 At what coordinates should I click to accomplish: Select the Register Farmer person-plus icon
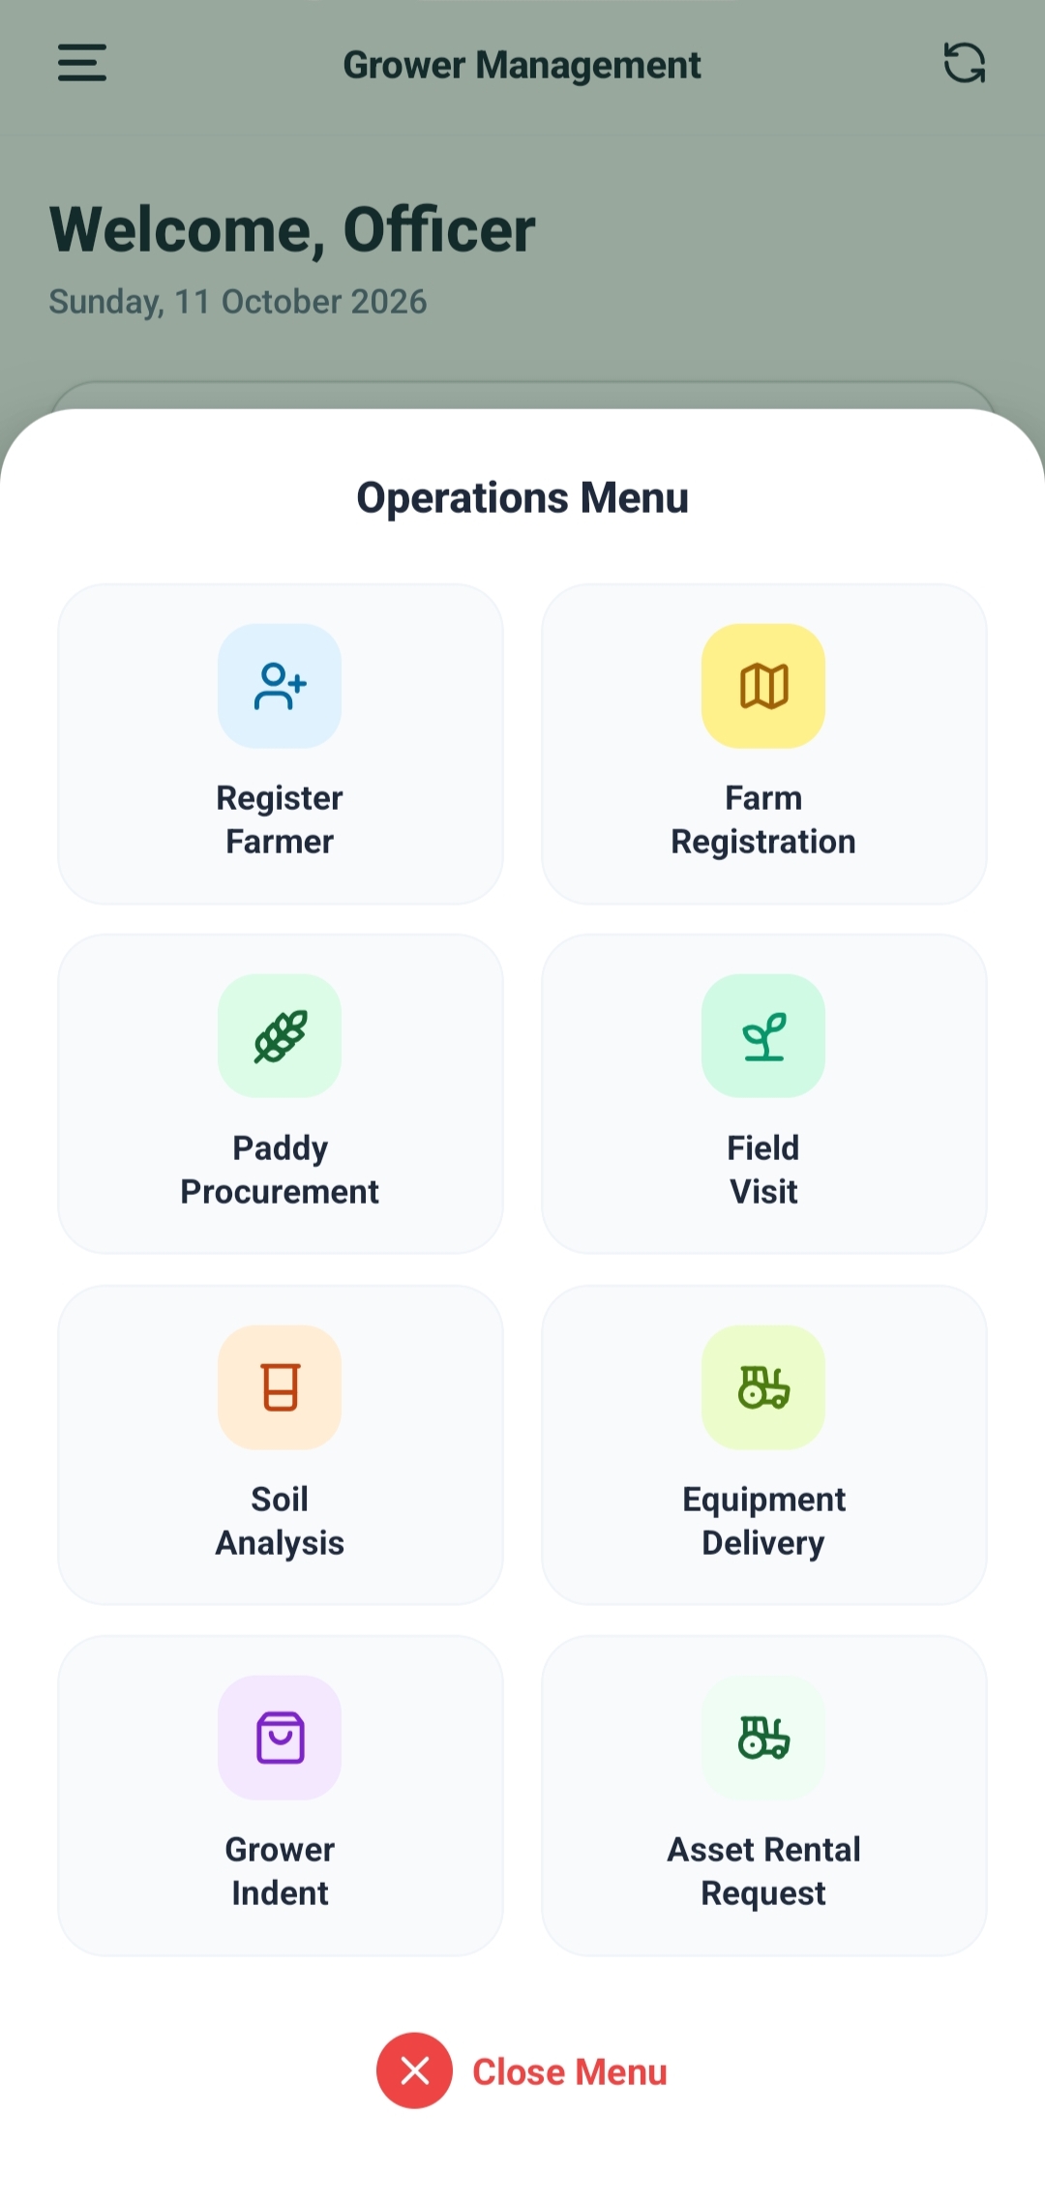tap(280, 686)
